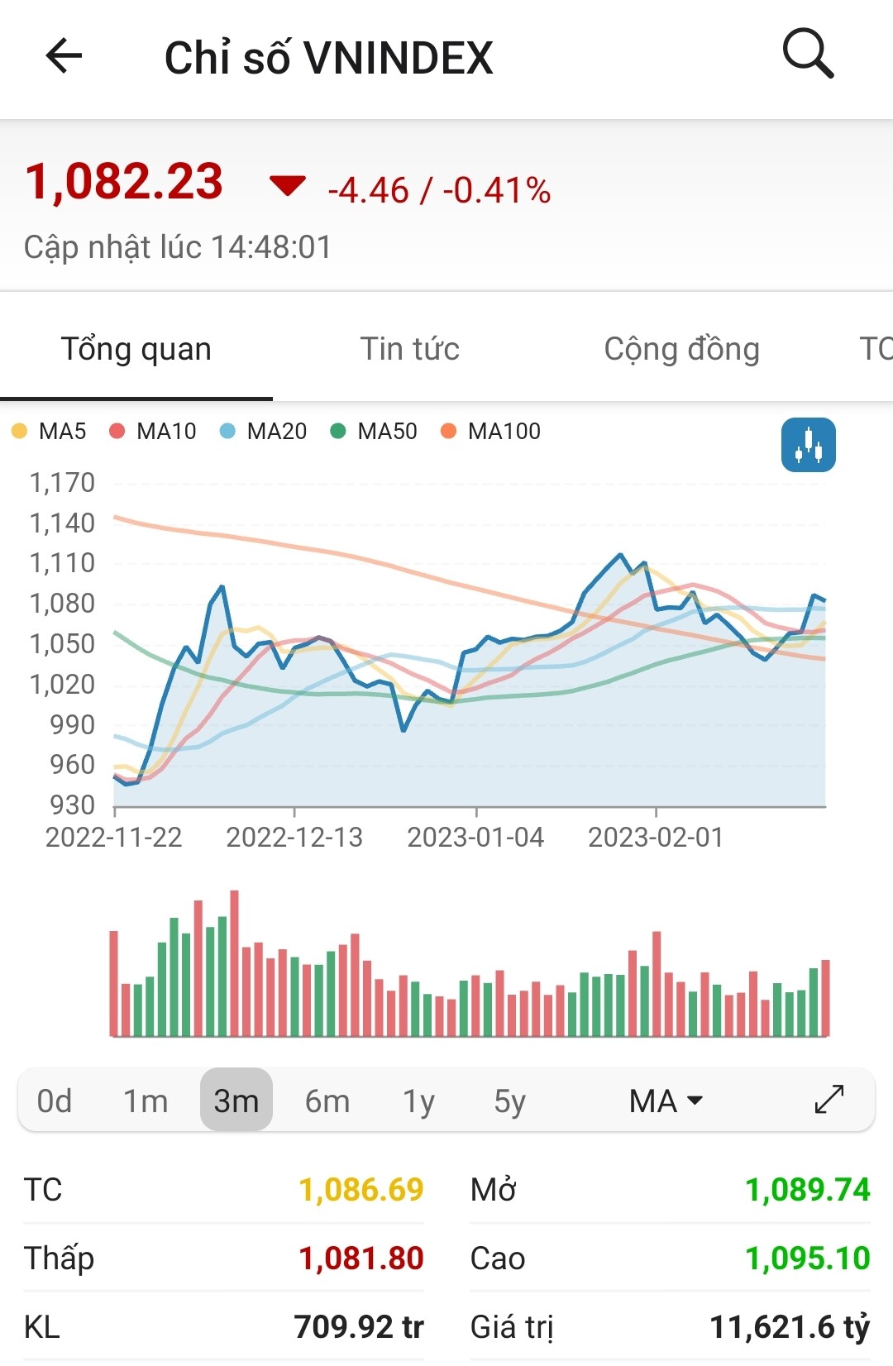
Task: Choose the 1m time range
Action: pos(146,1101)
